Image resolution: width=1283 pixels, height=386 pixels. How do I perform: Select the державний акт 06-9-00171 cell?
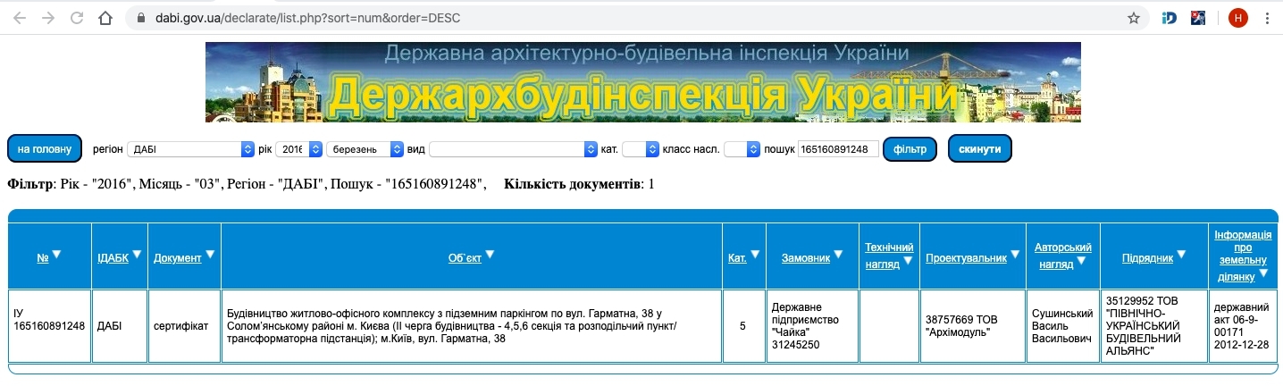1243,326
